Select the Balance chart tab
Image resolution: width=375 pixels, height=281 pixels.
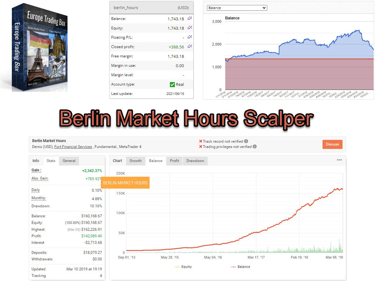(156, 161)
